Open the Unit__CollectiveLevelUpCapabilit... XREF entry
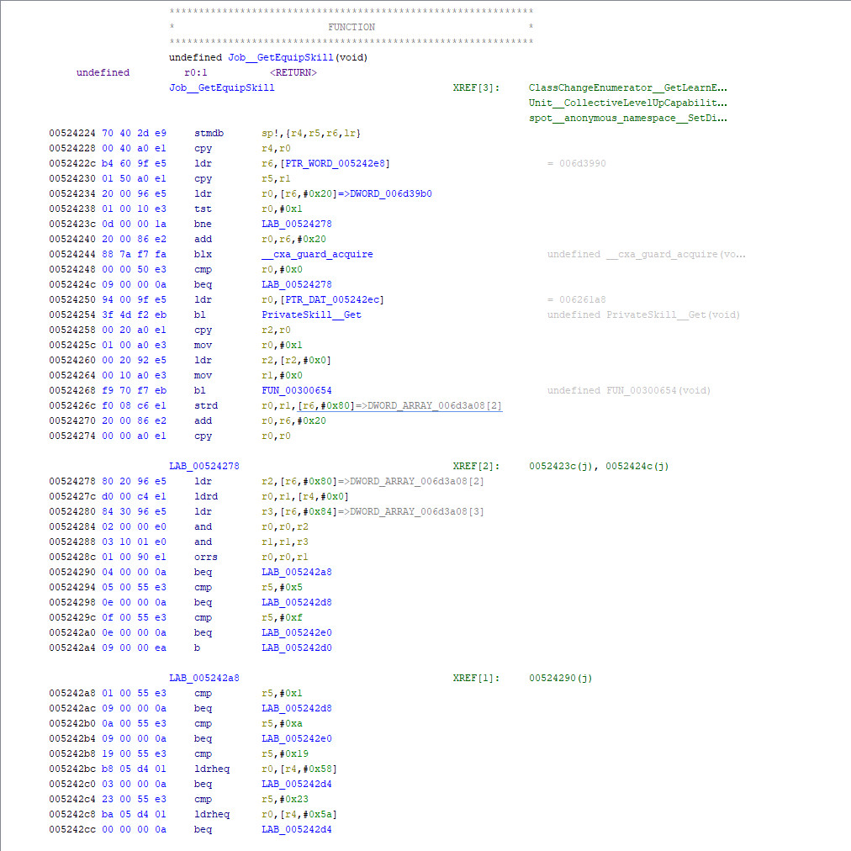The height and width of the screenshot is (851, 851). point(627,103)
